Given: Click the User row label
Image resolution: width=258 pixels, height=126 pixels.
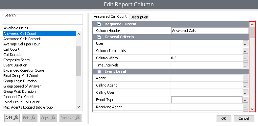Looking at the screenshot, I should coord(100,44).
